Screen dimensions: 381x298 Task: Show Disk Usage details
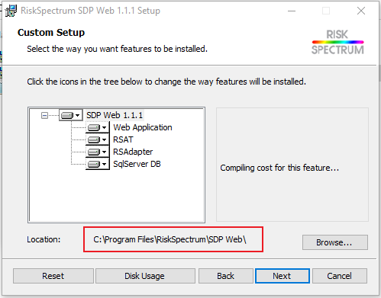coord(145,276)
